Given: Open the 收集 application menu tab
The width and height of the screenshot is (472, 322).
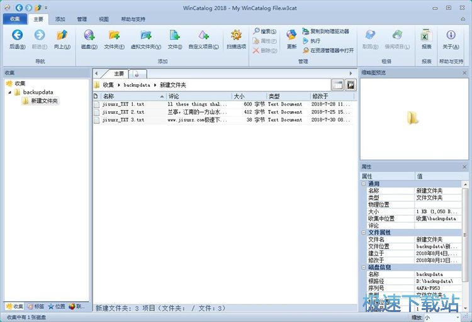Looking at the screenshot, I should tap(14, 19).
